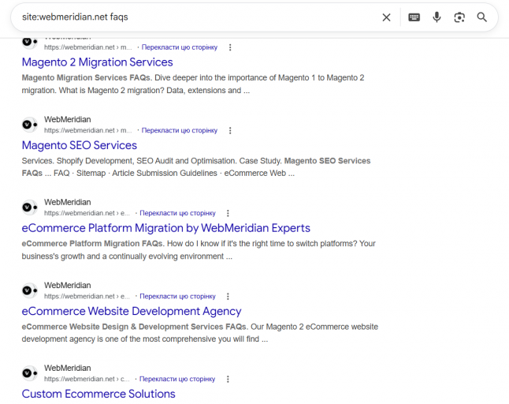Click WebMeridian favicon beside eCommerce Website Development result

(30, 290)
